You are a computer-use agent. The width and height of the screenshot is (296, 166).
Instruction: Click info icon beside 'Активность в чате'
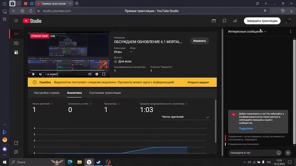click(x=91, y=104)
